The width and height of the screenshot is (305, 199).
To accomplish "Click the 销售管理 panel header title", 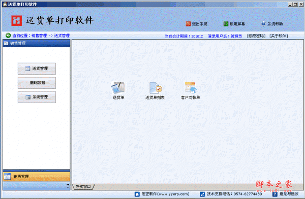I will pos(18,43).
